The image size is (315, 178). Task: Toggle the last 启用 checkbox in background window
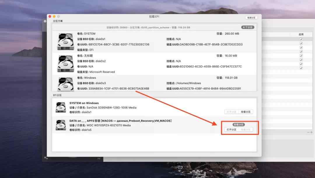coord(301,68)
